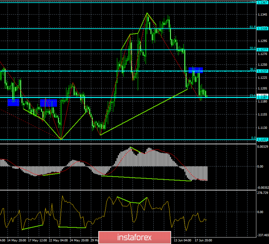Click the 17 May 12:00 time label
The image size is (269, 244).
(37, 240)
